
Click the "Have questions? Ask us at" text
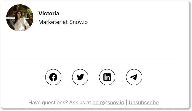point(60,102)
